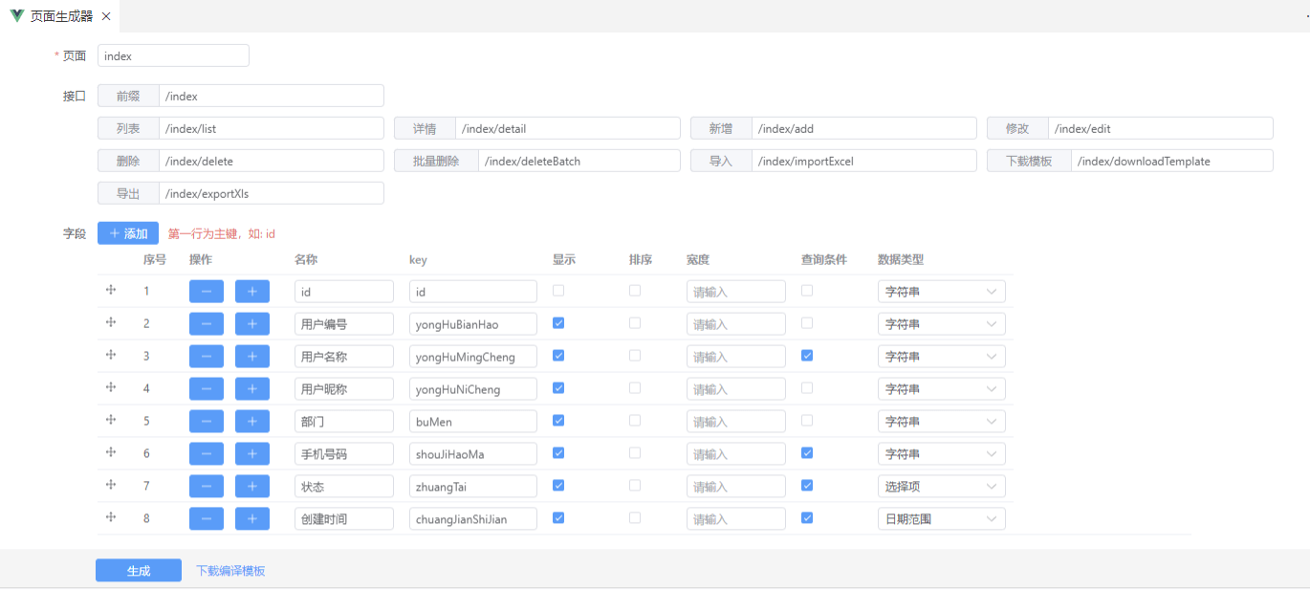
Task: Expand the 选择项 data type dropdown
Action: [x=941, y=487]
